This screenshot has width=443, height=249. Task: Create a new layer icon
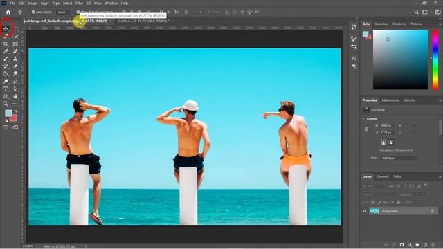(426, 245)
